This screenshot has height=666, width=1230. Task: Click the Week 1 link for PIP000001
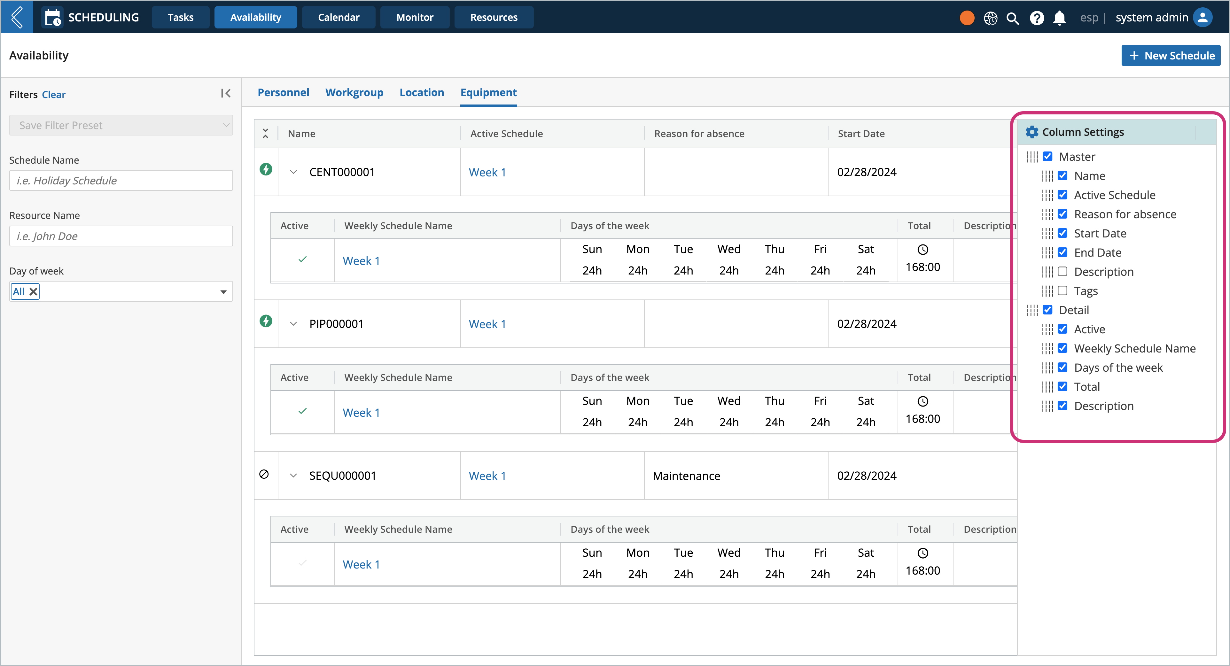(x=487, y=323)
